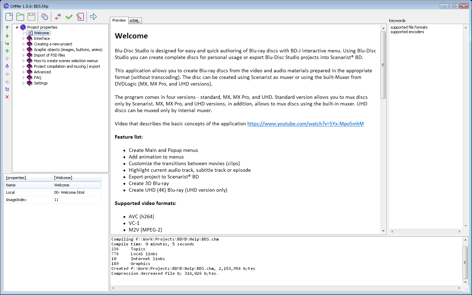Create a new project file

pyautogui.click(x=9, y=16)
